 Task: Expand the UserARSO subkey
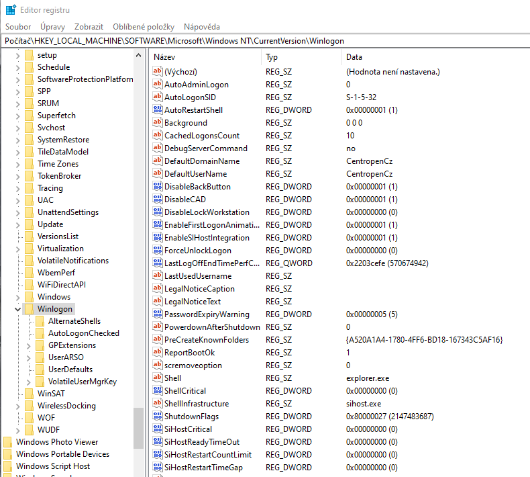pyautogui.click(x=28, y=357)
